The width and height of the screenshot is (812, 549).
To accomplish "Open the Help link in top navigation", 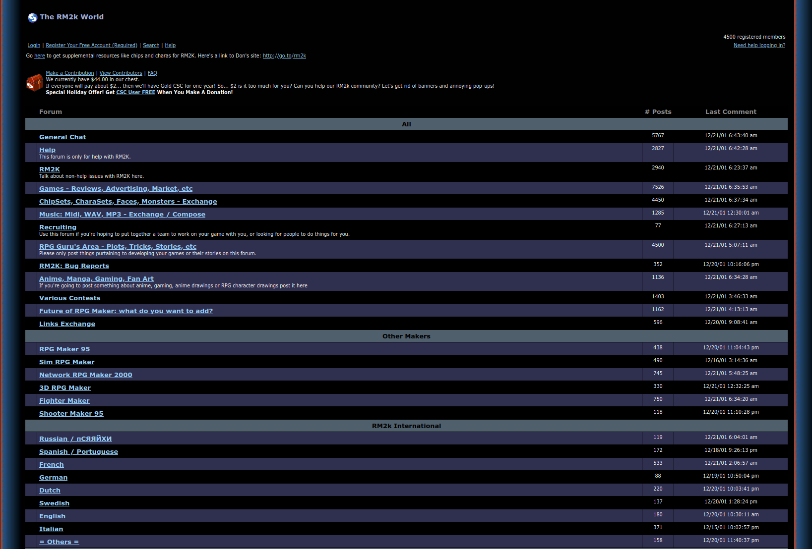I will click(170, 46).
